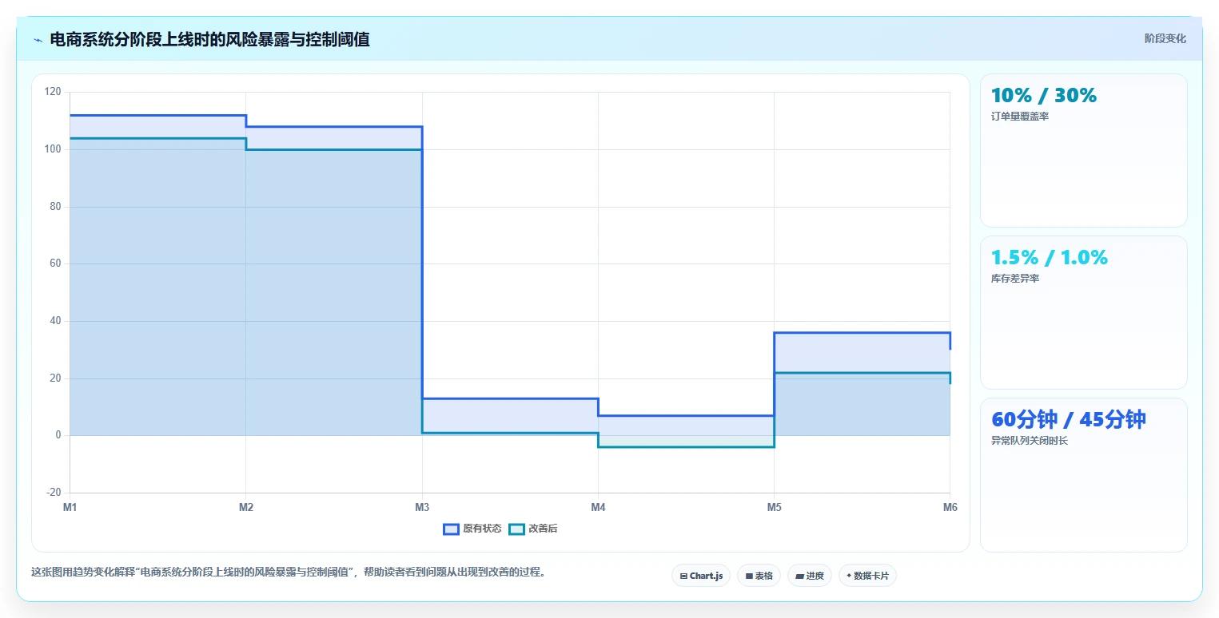Click the 120 y-axis tick label

(53, 92)
